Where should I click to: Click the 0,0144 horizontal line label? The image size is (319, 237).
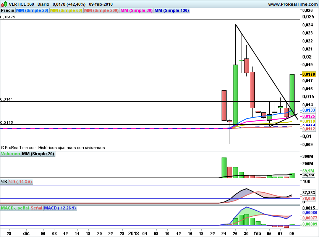6,99
